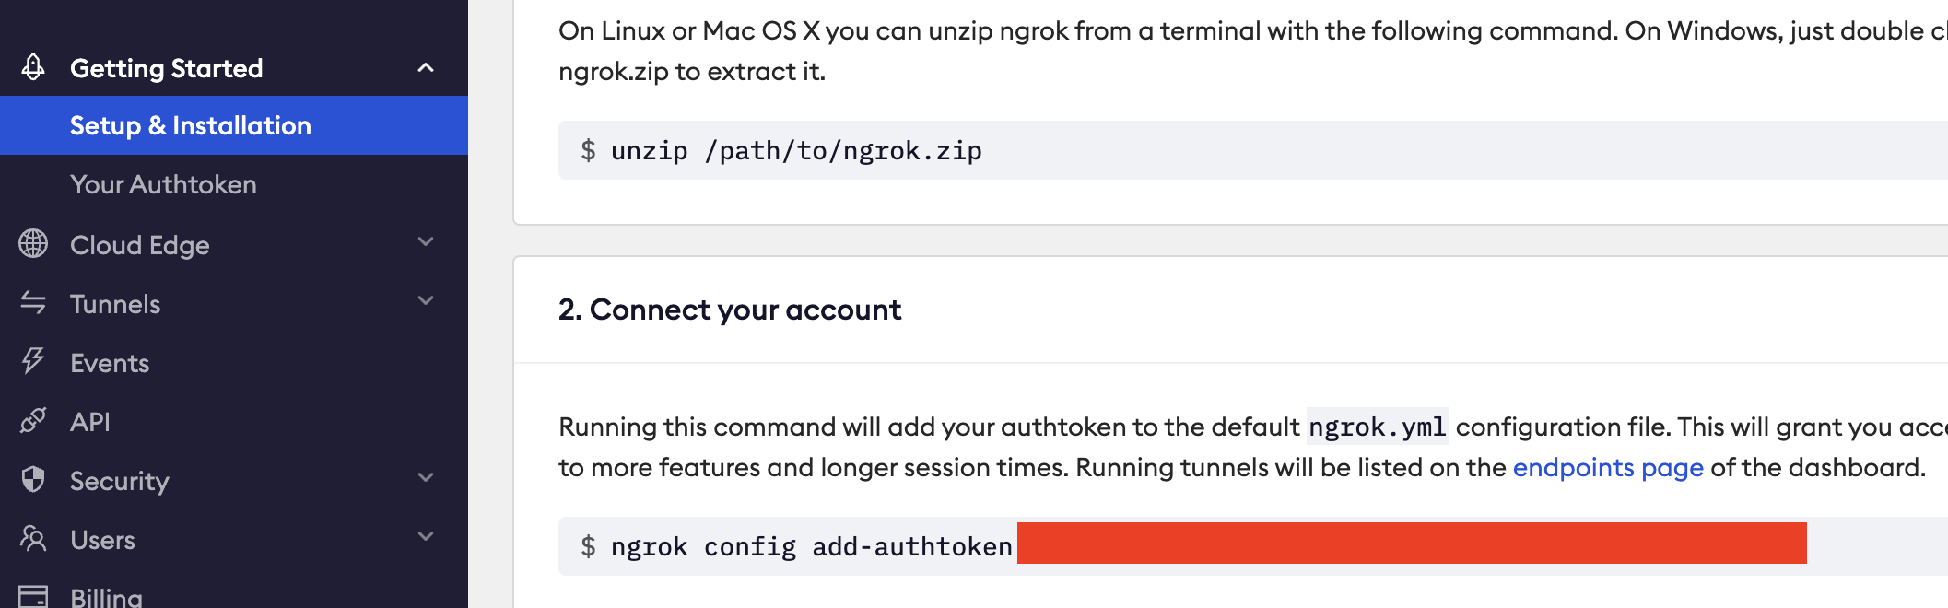Click the rocket icon beside Getting Started
This screenshot has height=608, width=1948.
click(33, 67)
